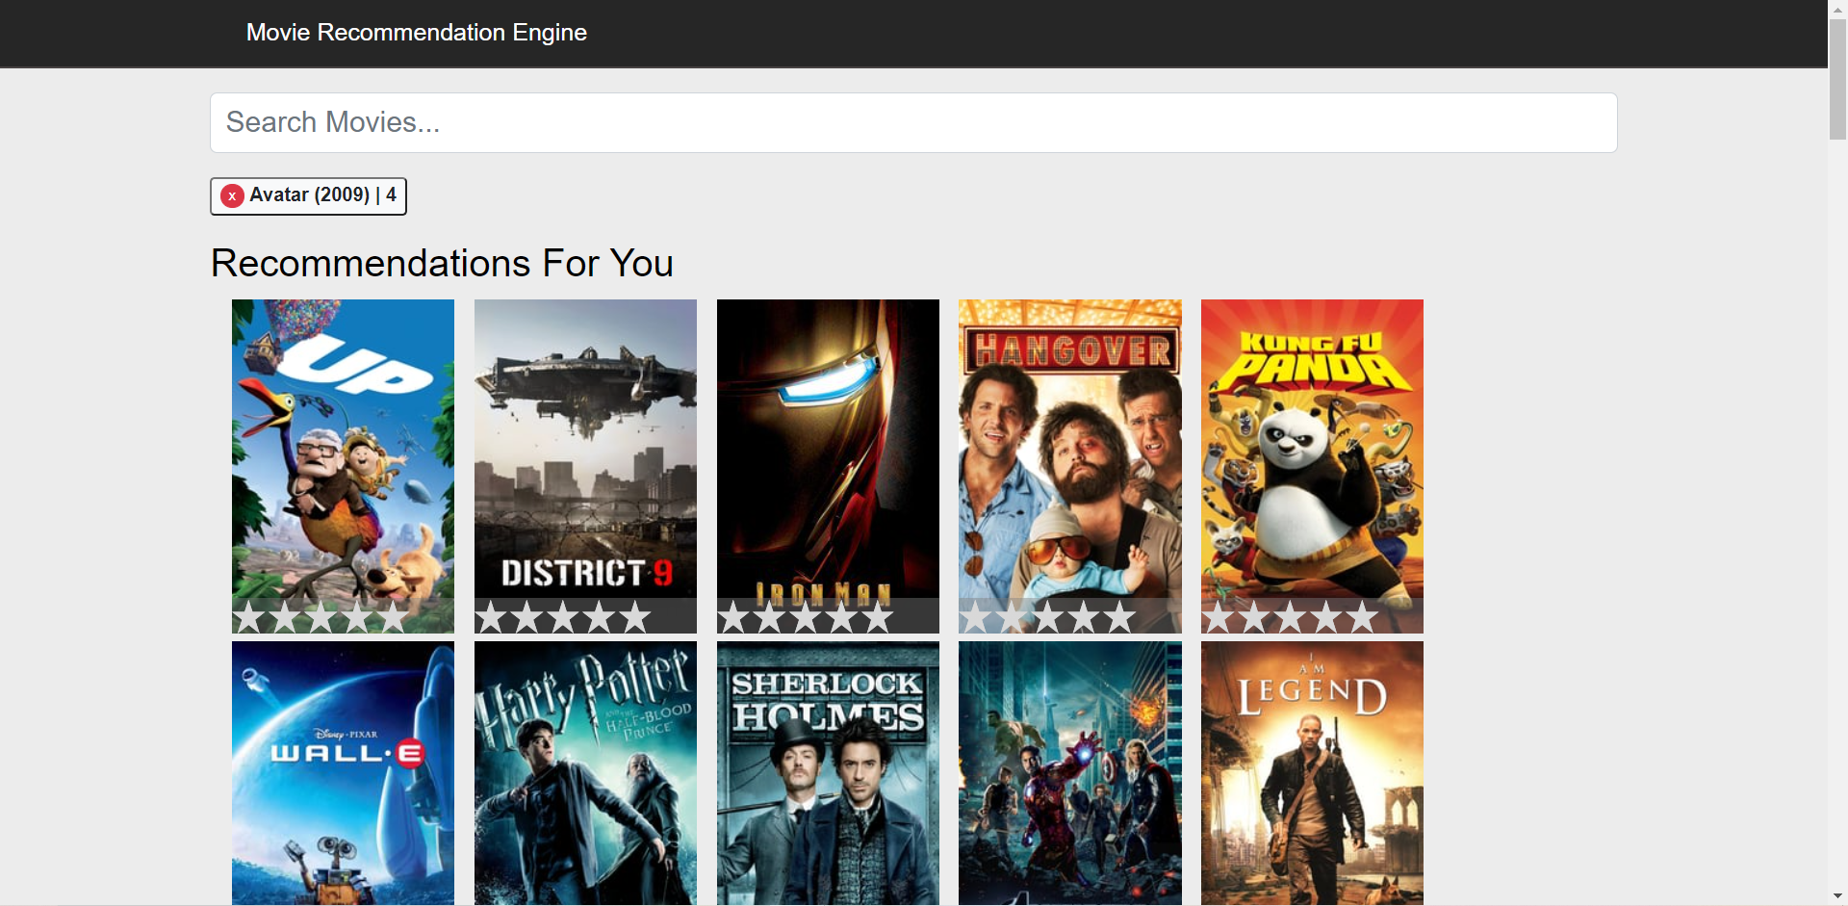Rate The Hangover three stars
The width and height of the screenshot is (1848, 906).
(x=1048, y=616)
